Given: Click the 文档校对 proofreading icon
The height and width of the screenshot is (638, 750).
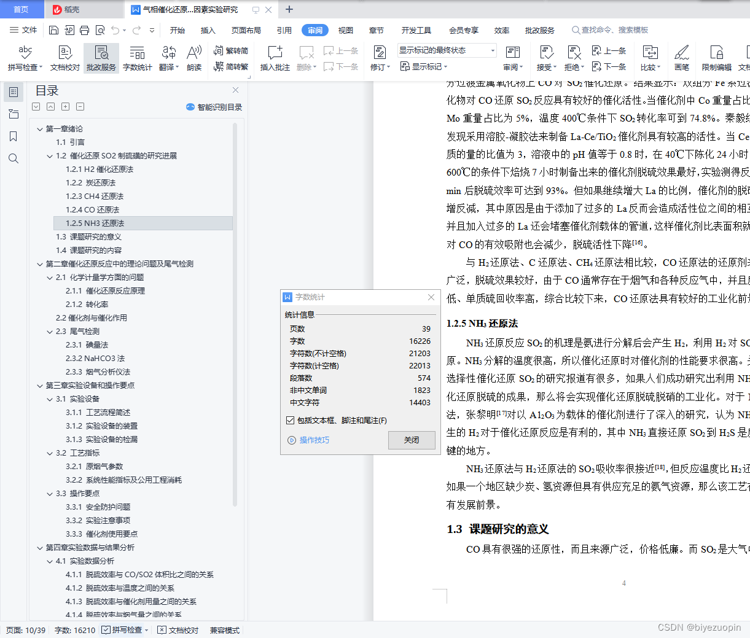Looking at the screenshot, I should click(65, 58).
